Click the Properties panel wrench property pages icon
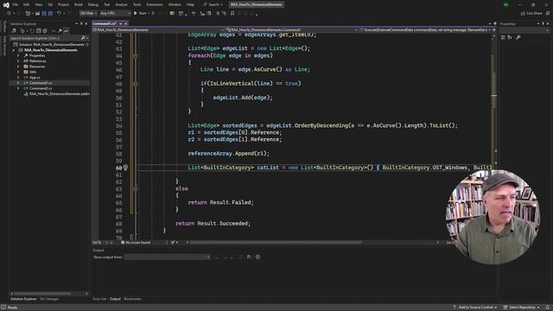The image size is (553, 311). [518, 37]
